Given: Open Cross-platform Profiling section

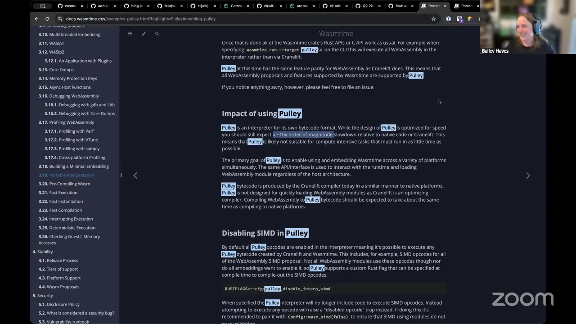Looking at the screenshot, I should [75, 157].
